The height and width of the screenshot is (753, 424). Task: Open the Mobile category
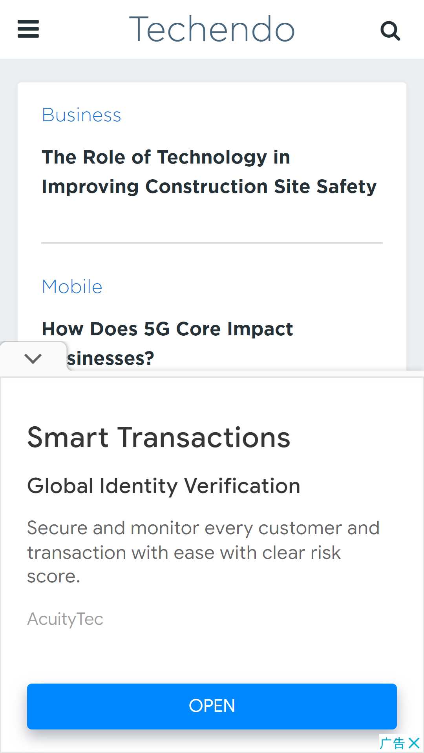[x=72, y=287]
